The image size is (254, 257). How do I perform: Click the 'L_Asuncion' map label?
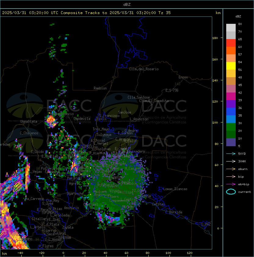(139, 119)
